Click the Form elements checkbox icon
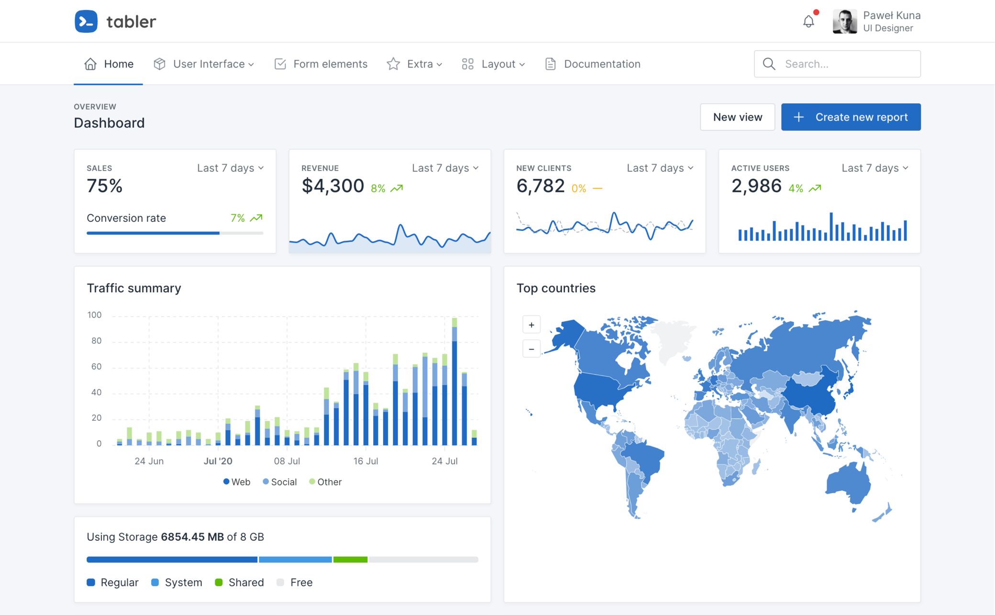This screenshot has width=995, height=615. tap(280, 64)
